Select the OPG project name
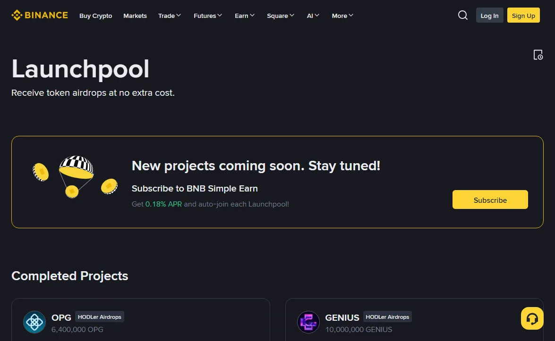The image size is (555, 341). 61,318
